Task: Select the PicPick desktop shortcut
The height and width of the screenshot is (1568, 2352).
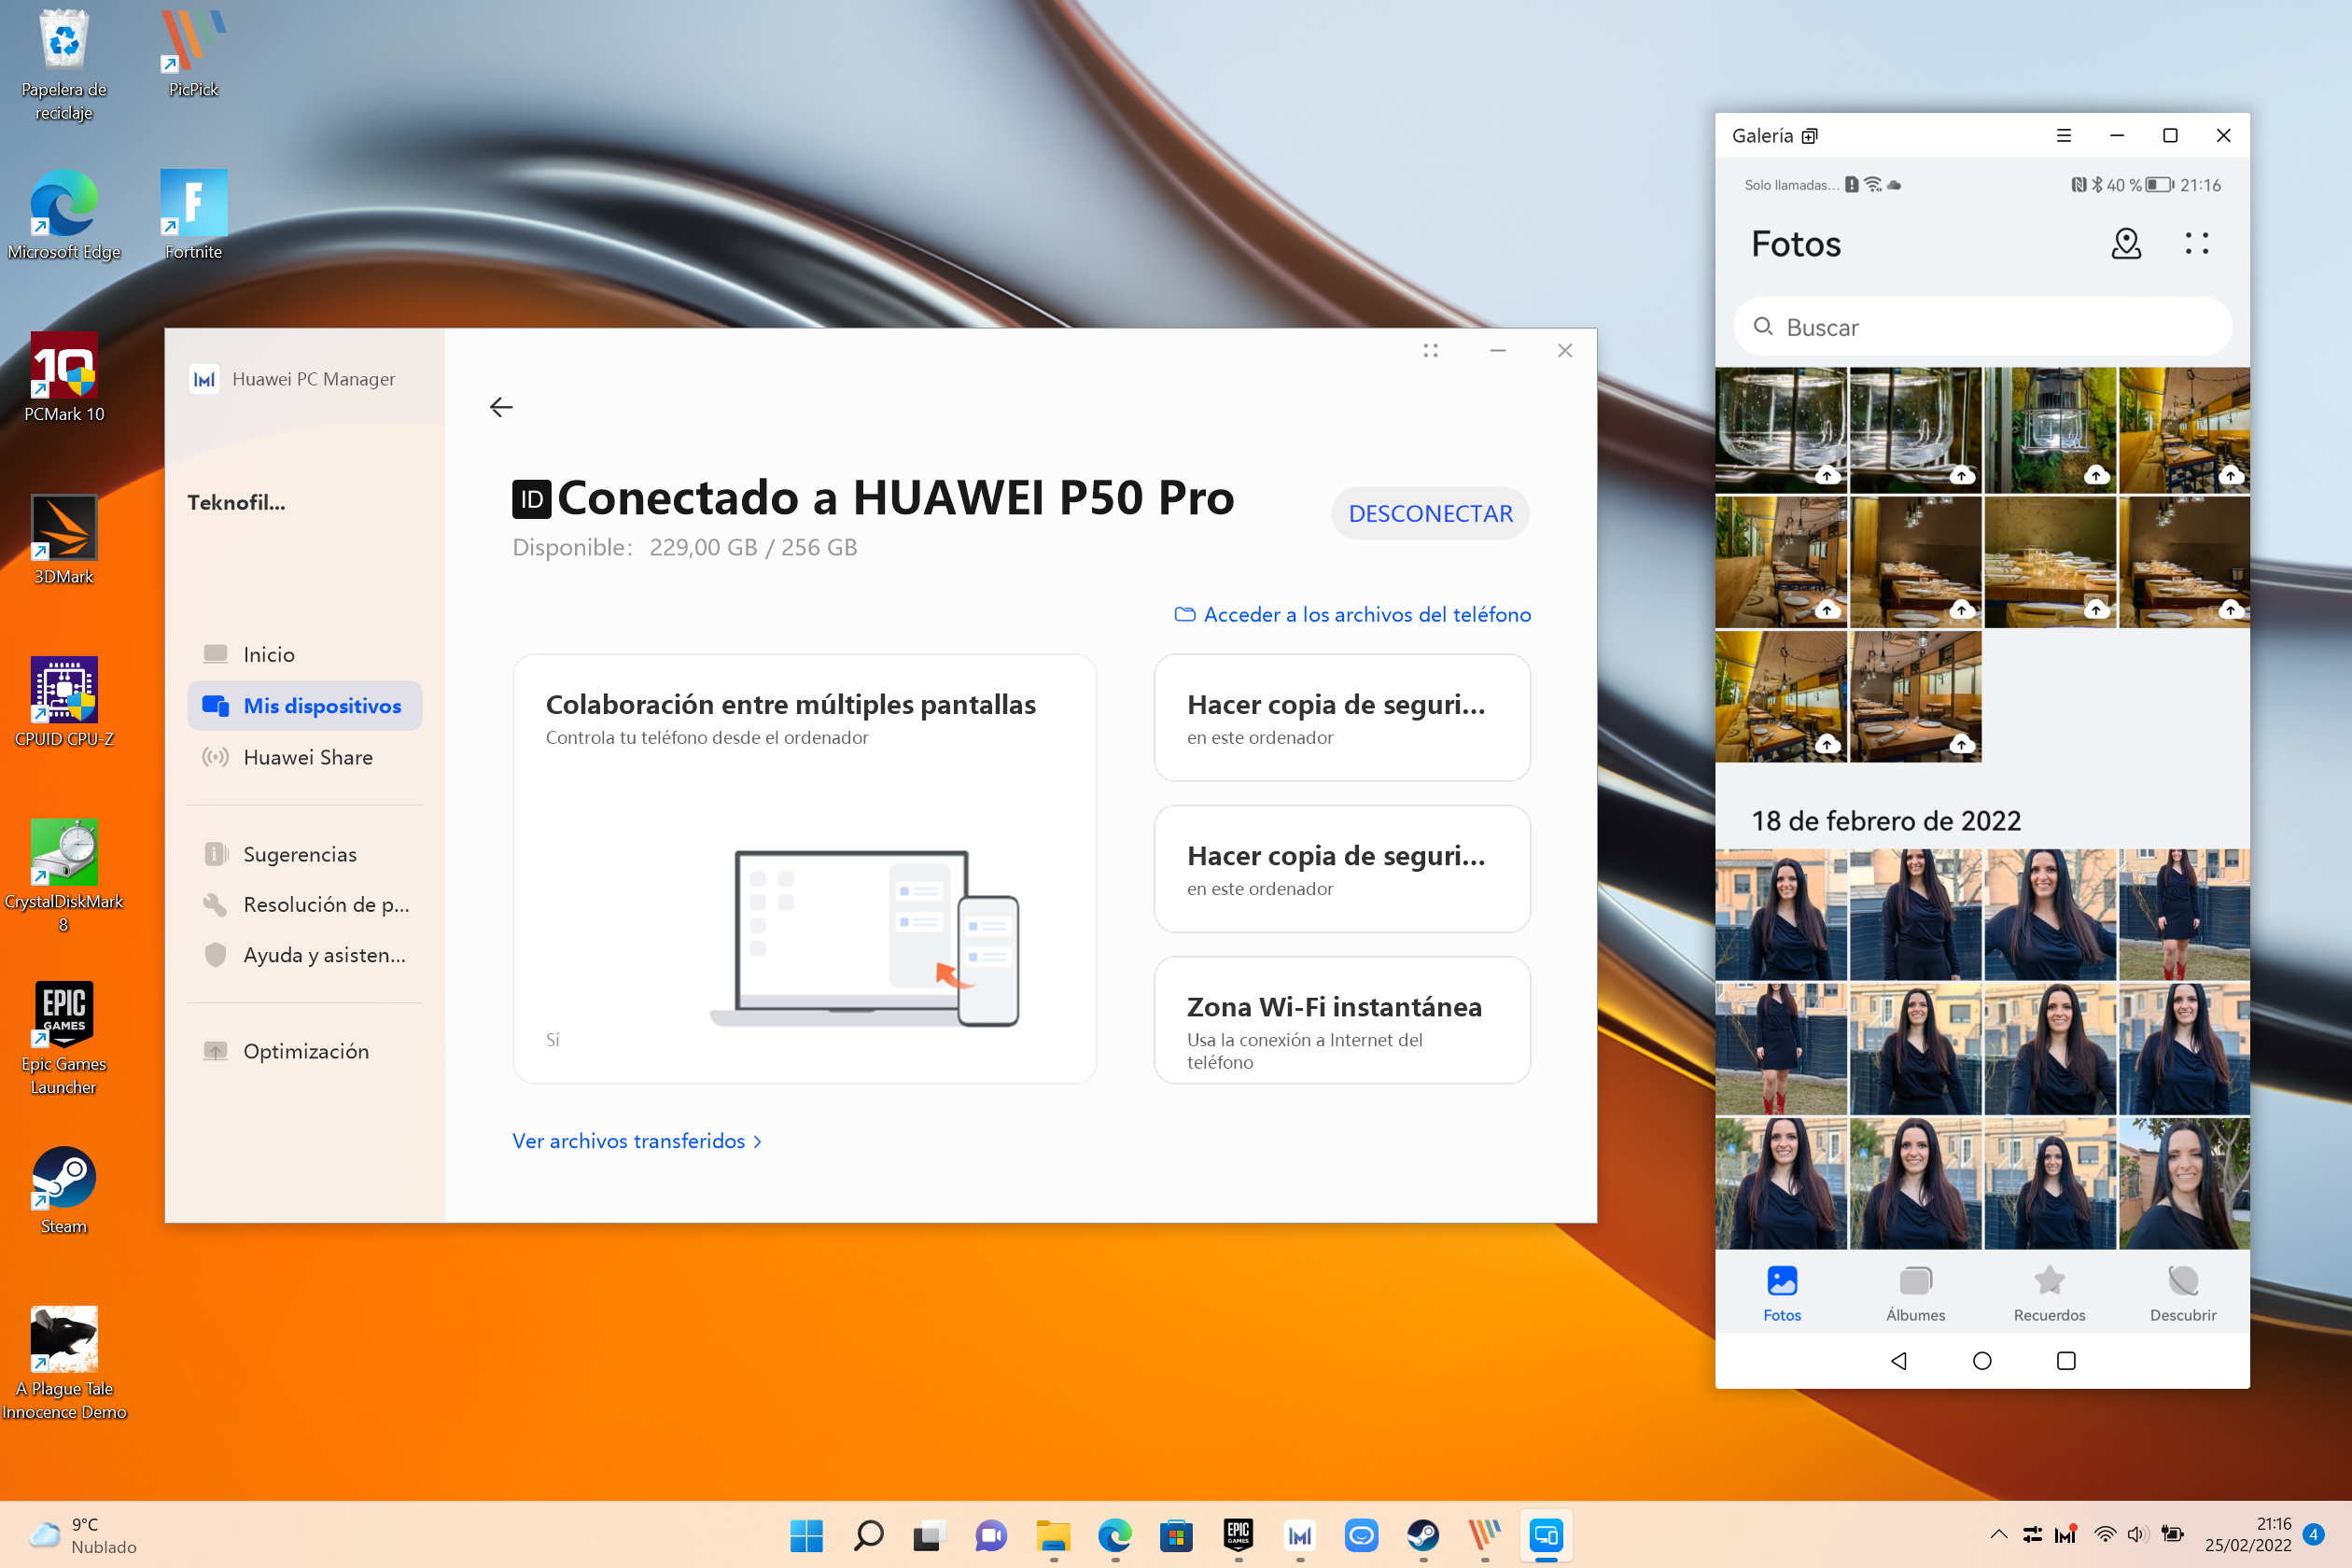Action: [193, 55]
